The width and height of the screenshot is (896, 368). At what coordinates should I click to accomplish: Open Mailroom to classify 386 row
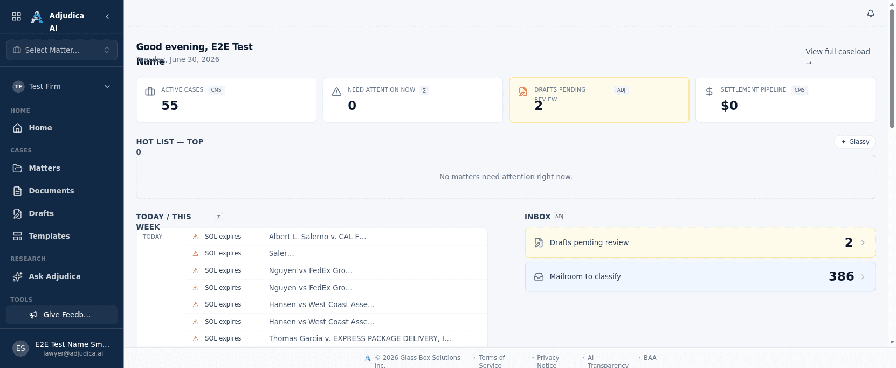700,277
